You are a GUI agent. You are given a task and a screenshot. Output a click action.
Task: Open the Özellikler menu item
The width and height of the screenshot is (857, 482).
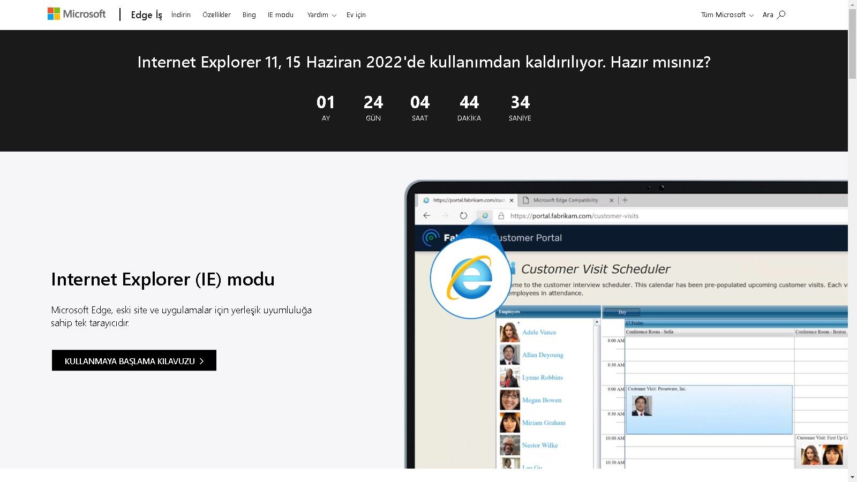pyautogui.click(x=216, y=15)
